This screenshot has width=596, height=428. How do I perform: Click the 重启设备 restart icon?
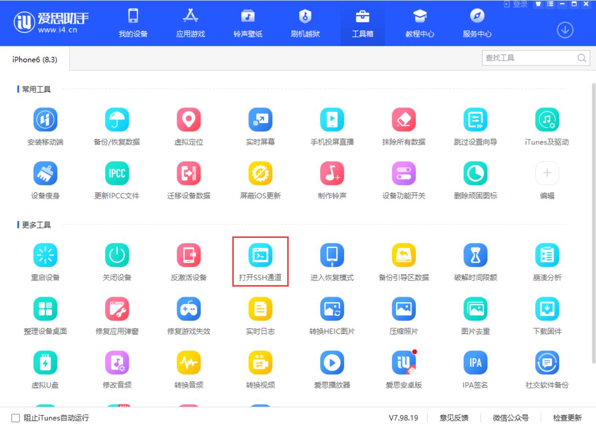46,257
